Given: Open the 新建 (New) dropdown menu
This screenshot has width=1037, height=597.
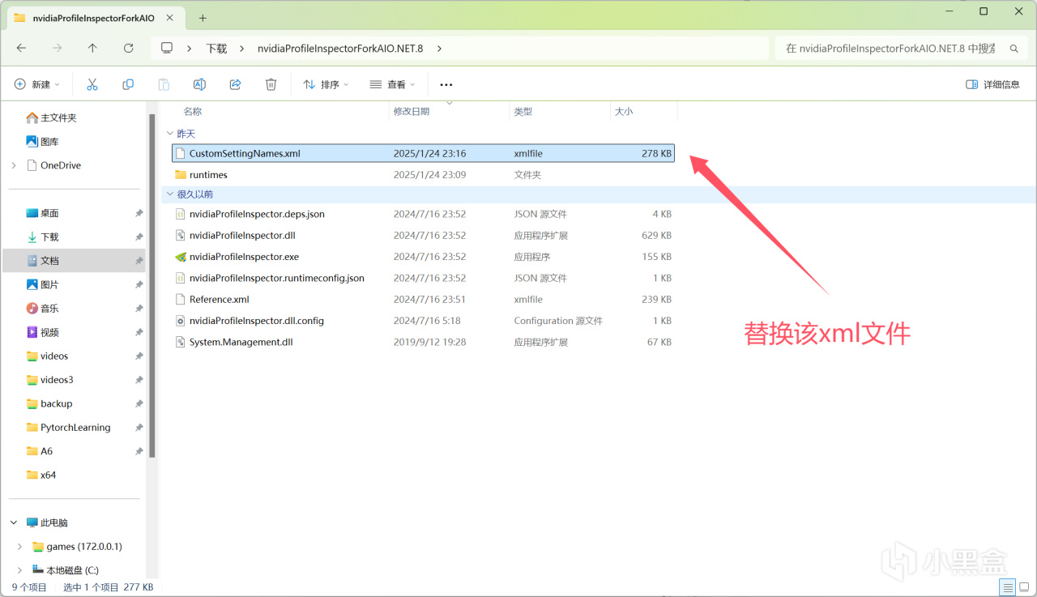Looking at the screenshot, I should [x=37, y=84].
